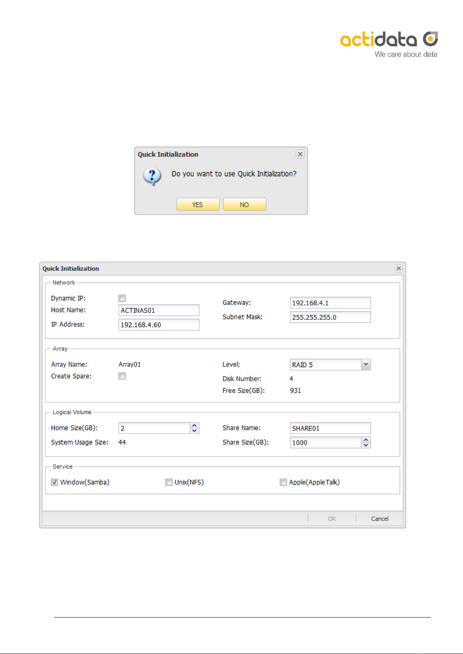Close the small Quick Initialization prompt
Screen dimensions: 463x654
pyautogui.click(x=300, y=154)
